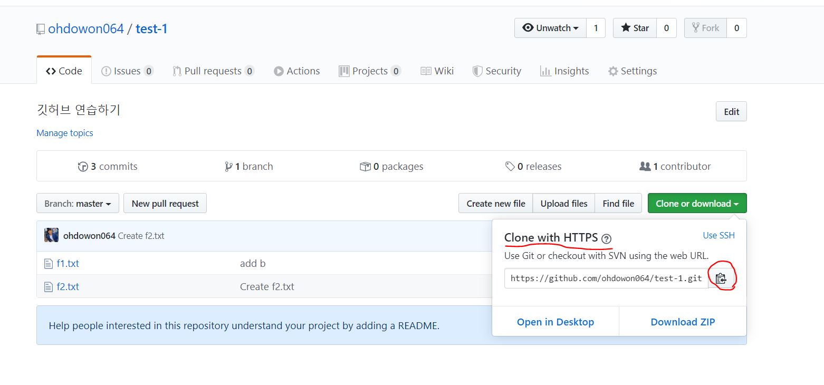This screenshot has height=385, width=824.
Task: Select the f2.txt file icon
Action: click(x=49, y=287)
